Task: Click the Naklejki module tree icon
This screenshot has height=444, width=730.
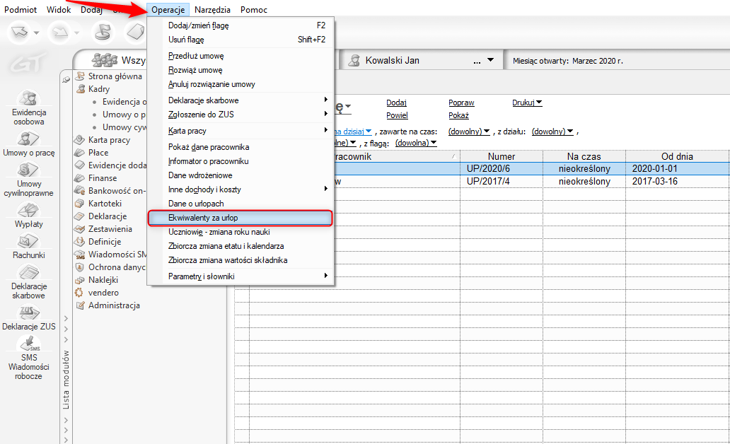Action: coord(80,280)
